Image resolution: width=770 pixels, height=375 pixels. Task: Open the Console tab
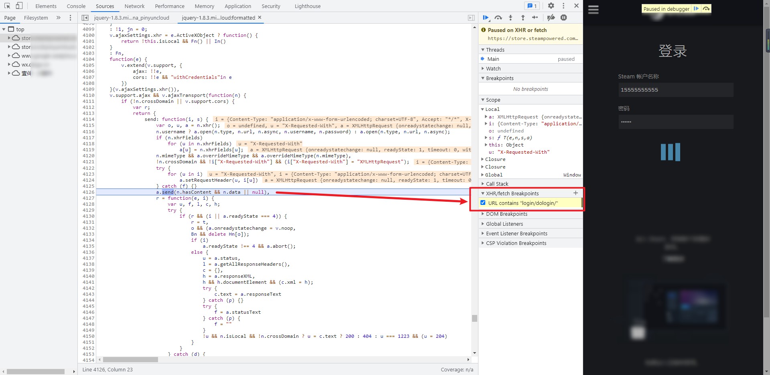click(x=76, y=6)
